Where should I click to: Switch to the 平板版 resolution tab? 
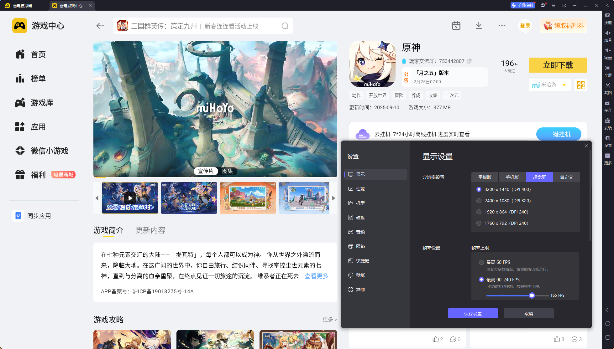(x=485, y=177)
